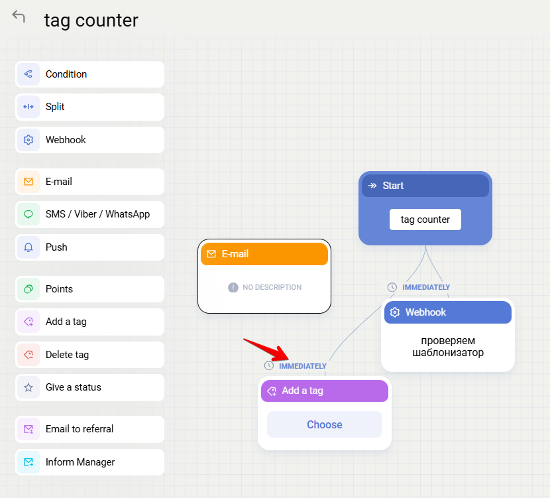Click the Give a status star icon
This screenshot has width=550, height=498.
click(x=28, y=387)
